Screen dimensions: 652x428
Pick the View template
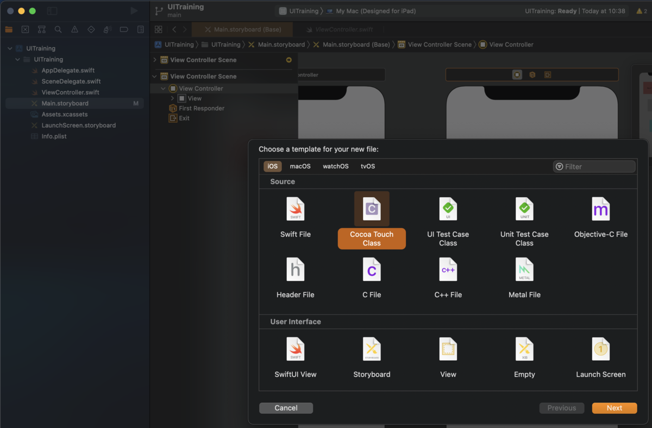coord(448,357)
